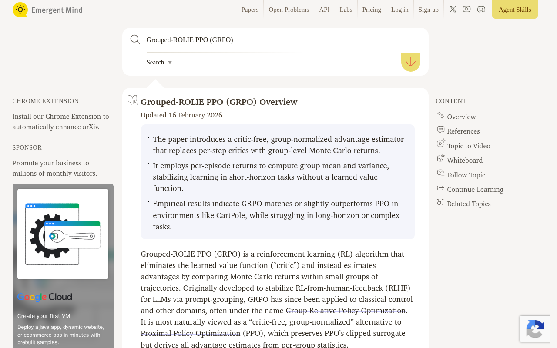View the Pricing page
This screenshot has width=557, height=348.
pyautogui.click(x=372, y=10)
